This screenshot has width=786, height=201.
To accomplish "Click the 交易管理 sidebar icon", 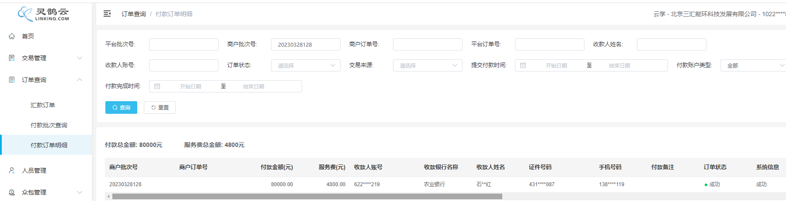I will coord(12,58).
